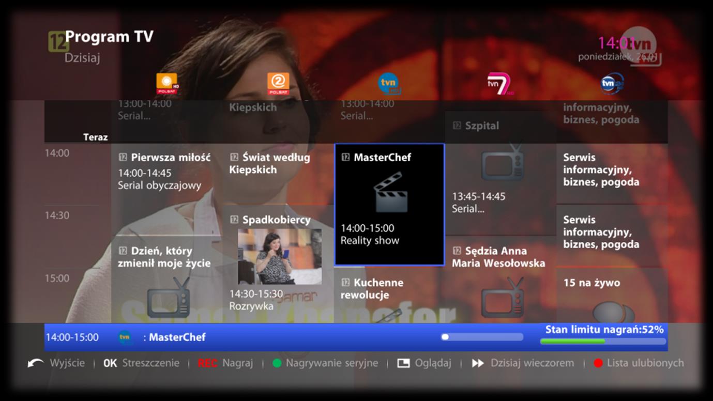Click fast-forward icon for Dzisiaj wieczorem
Screen dimensions: 713x401
478,363
